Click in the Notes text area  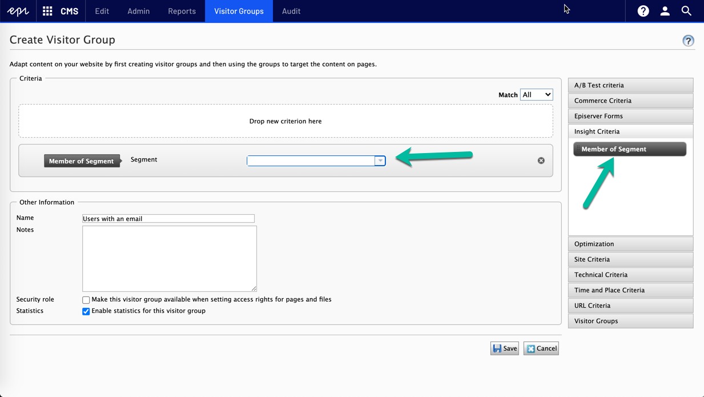169,258
